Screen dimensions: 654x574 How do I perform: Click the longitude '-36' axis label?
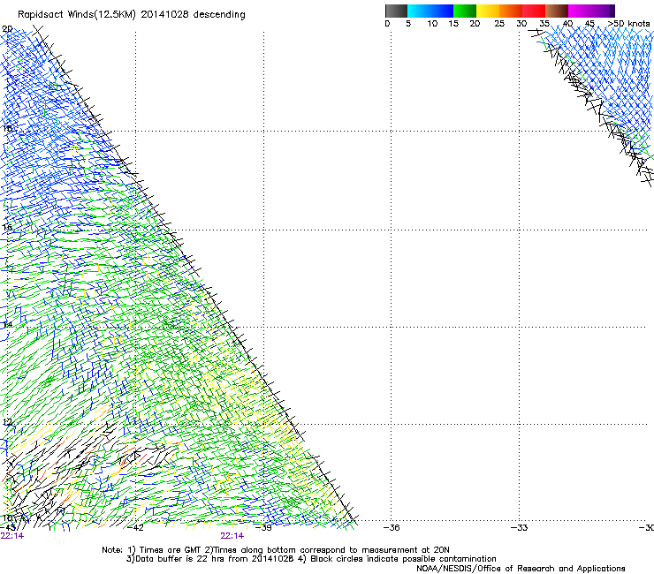(x=392, y=528)
